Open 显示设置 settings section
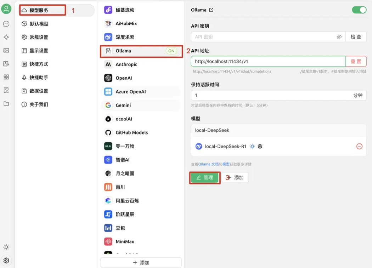Screen dimensions: 372x268 tap(39, 51)
